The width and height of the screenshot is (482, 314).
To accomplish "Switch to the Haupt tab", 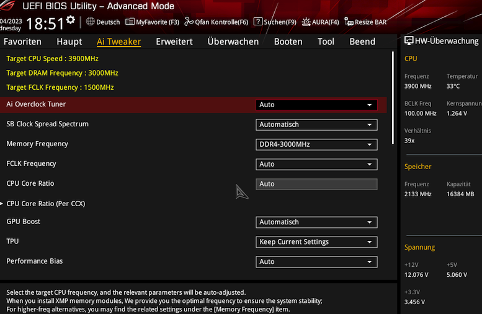I will coord(69,41).
